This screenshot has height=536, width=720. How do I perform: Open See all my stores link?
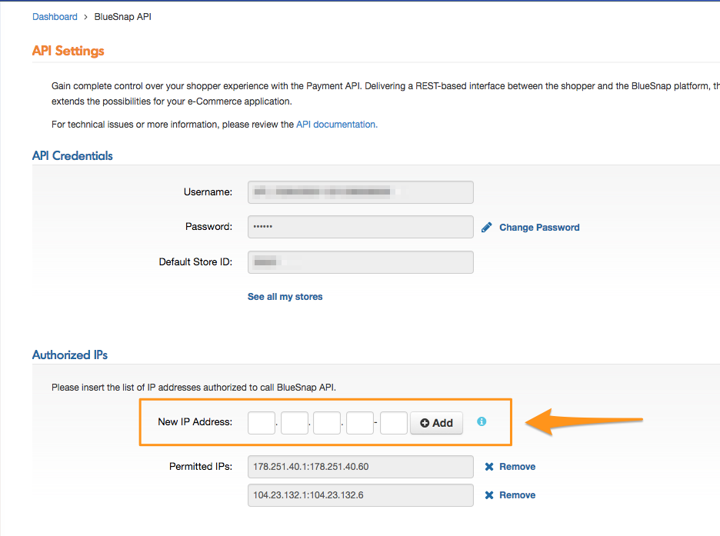(x=285, y=296)
